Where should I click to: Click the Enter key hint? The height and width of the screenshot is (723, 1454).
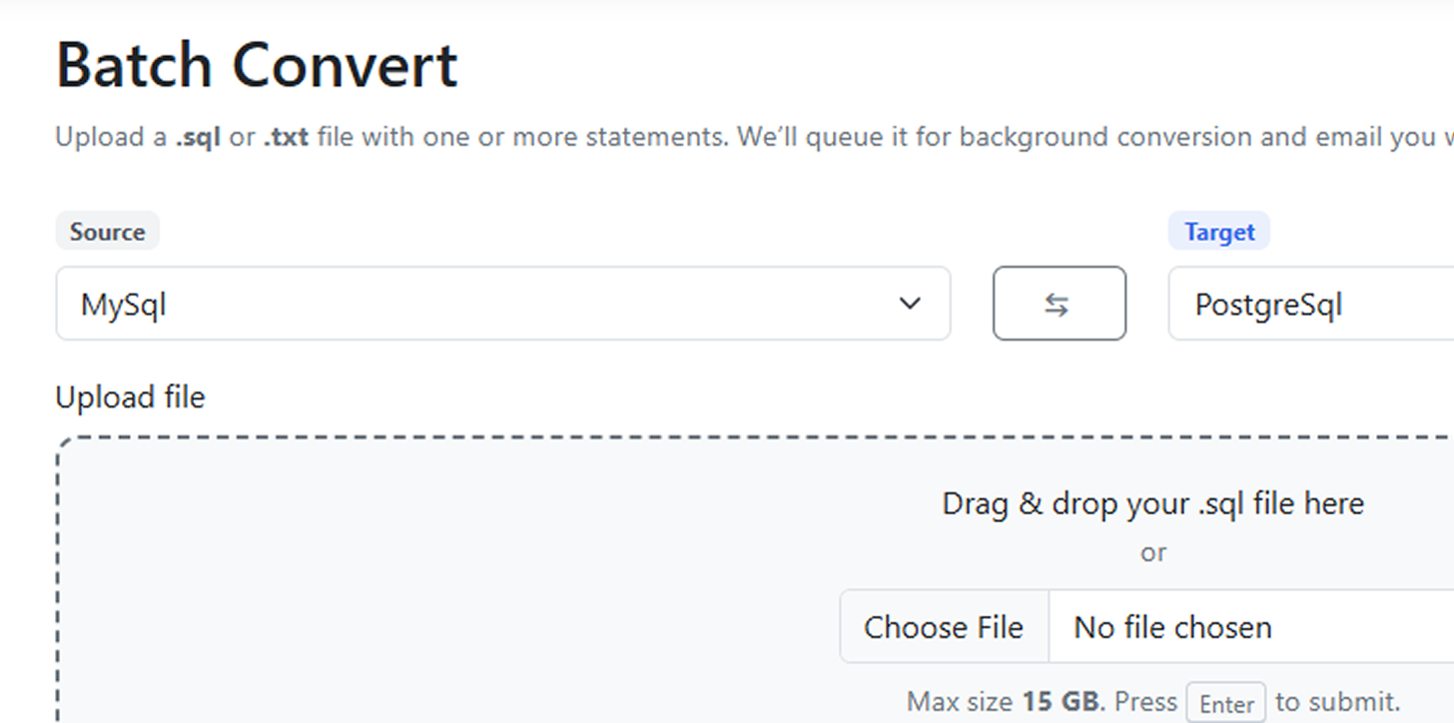pyautogui.click(x=1225, y=703)
